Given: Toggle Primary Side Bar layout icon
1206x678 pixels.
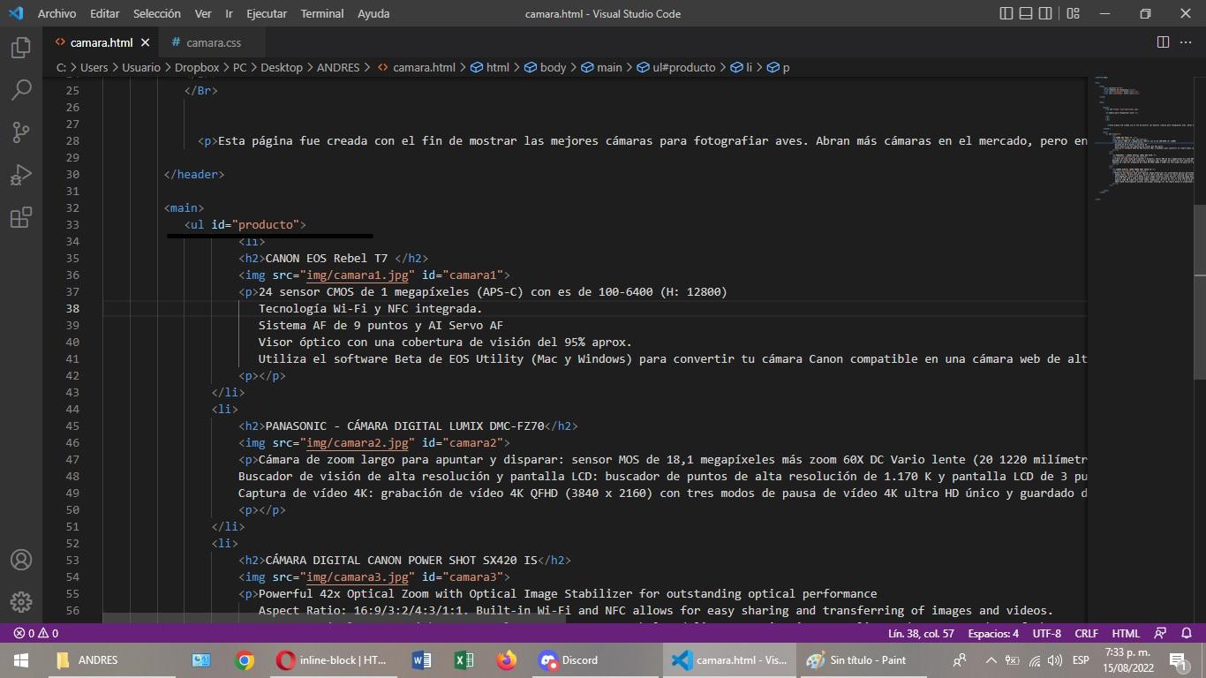Looking at the screenshot, I should (1006, 13).
